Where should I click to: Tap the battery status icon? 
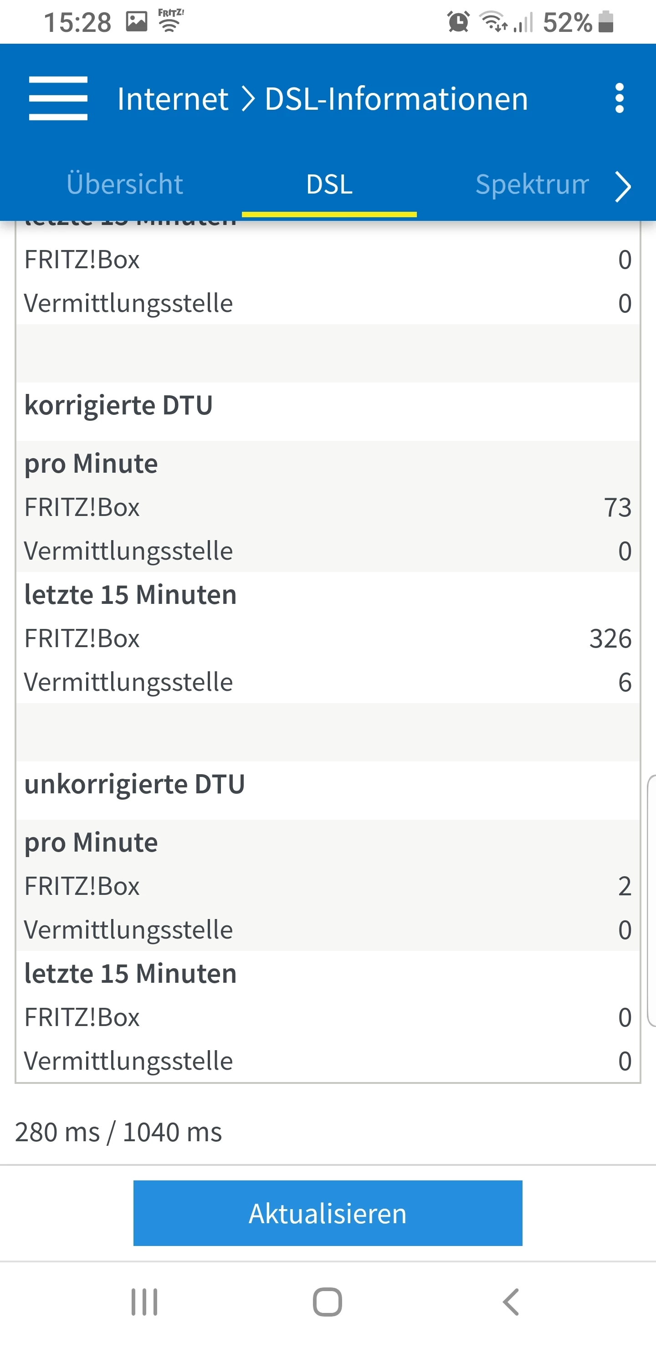[x=606, y=22]
